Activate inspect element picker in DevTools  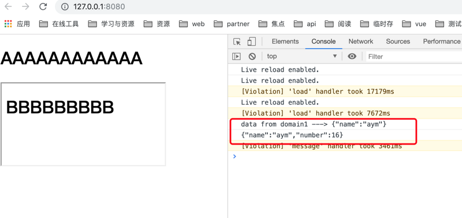237,42
